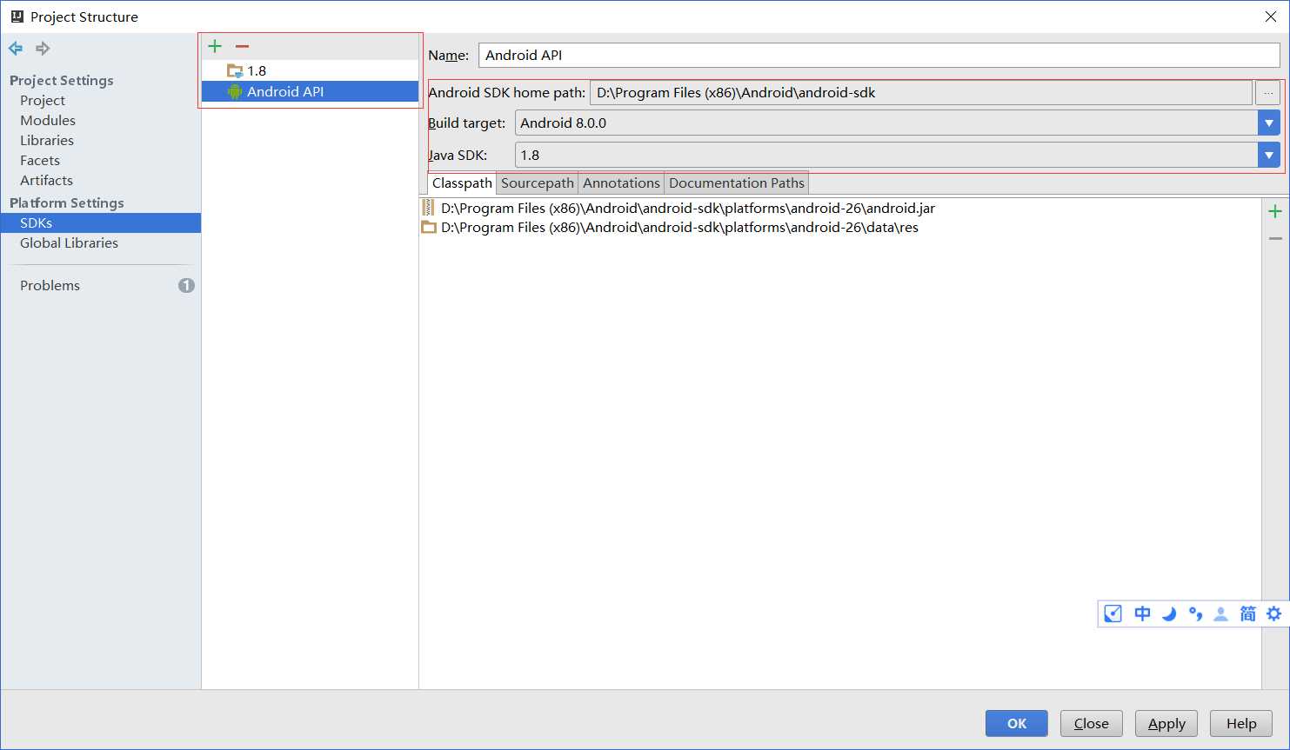The width and height of the screenshot is (1290, 750).
Task: Click the JDK folder icon beside 1.8
Action: 235,70
